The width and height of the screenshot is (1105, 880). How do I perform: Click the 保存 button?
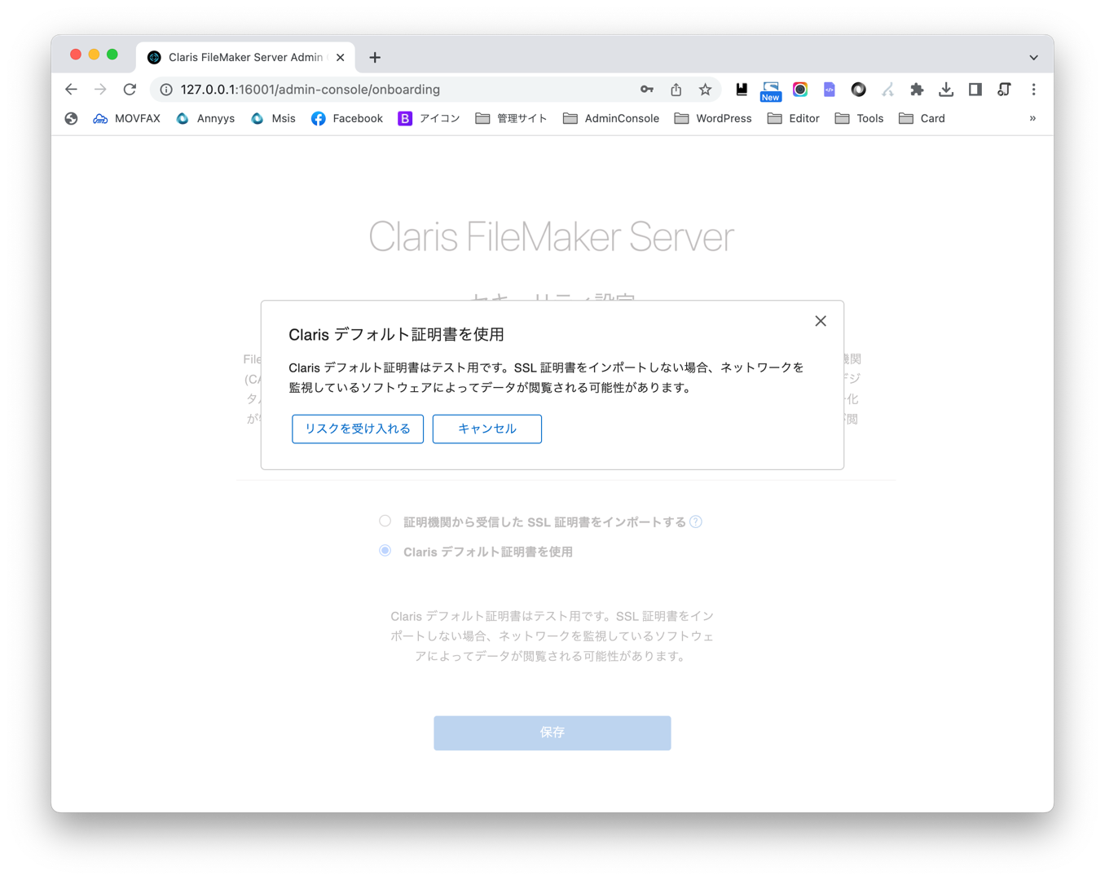(552, 733)
